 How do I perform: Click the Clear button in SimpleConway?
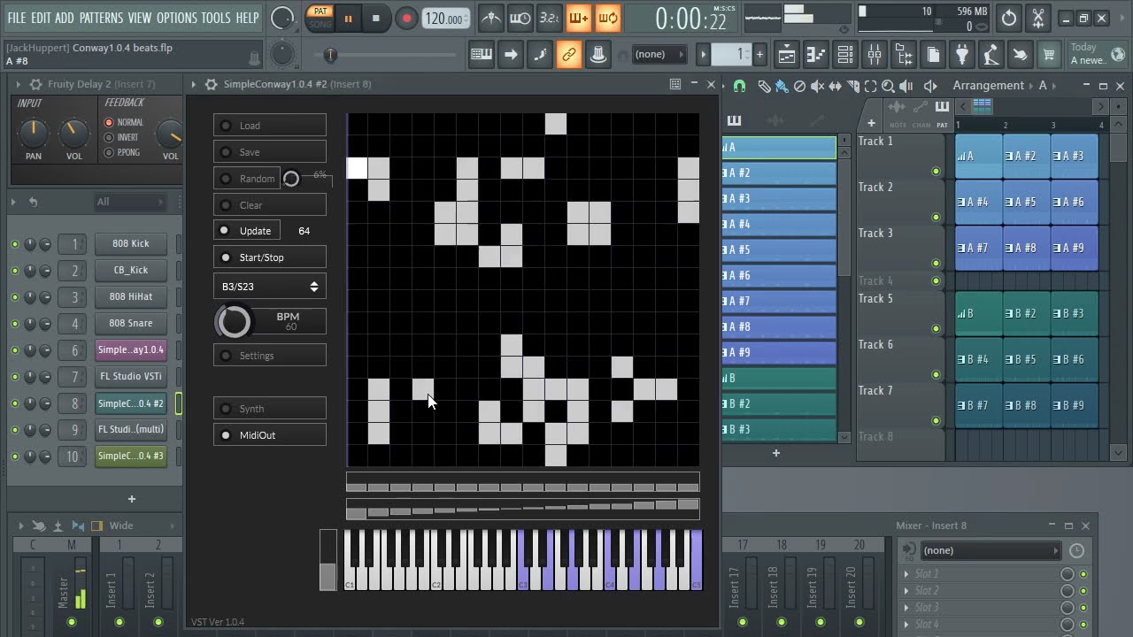270,205
